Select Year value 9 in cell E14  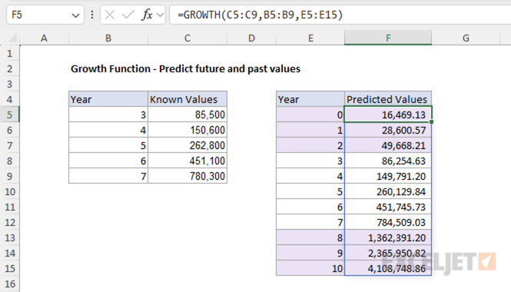click(x=310, y=253)
